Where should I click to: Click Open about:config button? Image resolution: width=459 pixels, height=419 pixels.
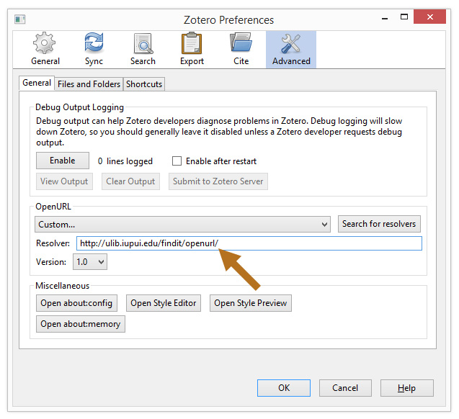[x=76, y=303]
